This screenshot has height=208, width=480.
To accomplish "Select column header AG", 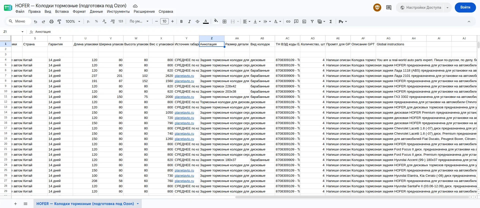I will pyautogui.click(x=388, y=38).
